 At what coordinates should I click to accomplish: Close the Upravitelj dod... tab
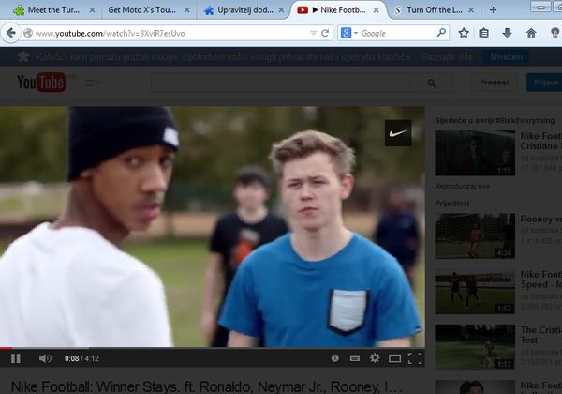click(282, 10)
